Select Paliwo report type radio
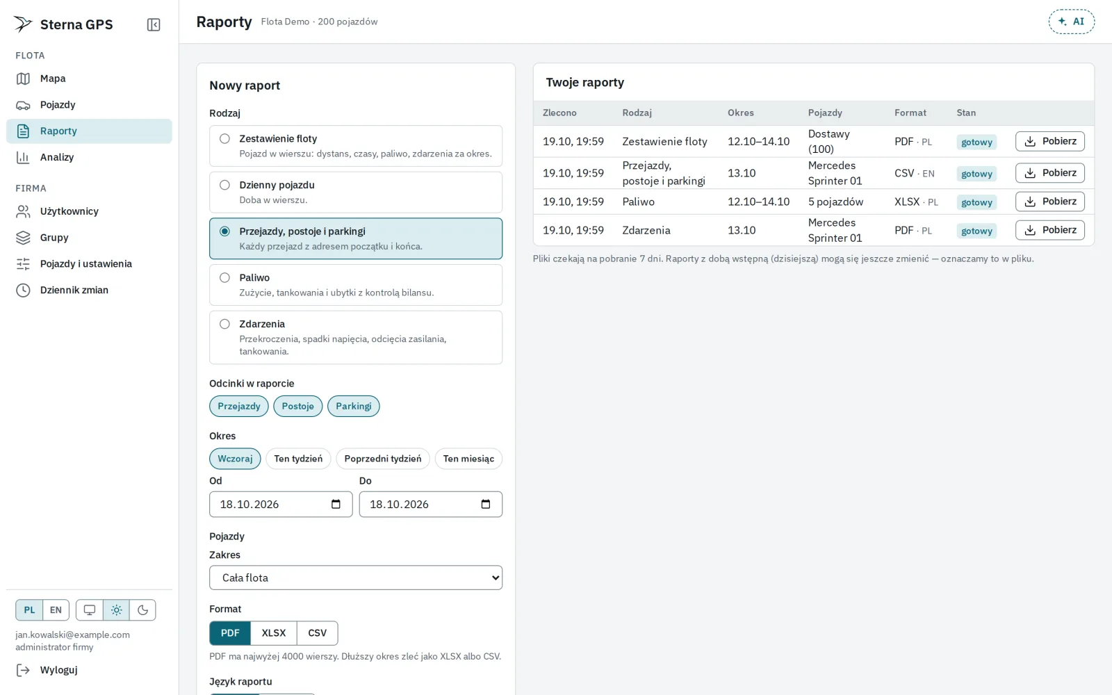Screen dimensions: 1112x695 (x=224, y=277)
